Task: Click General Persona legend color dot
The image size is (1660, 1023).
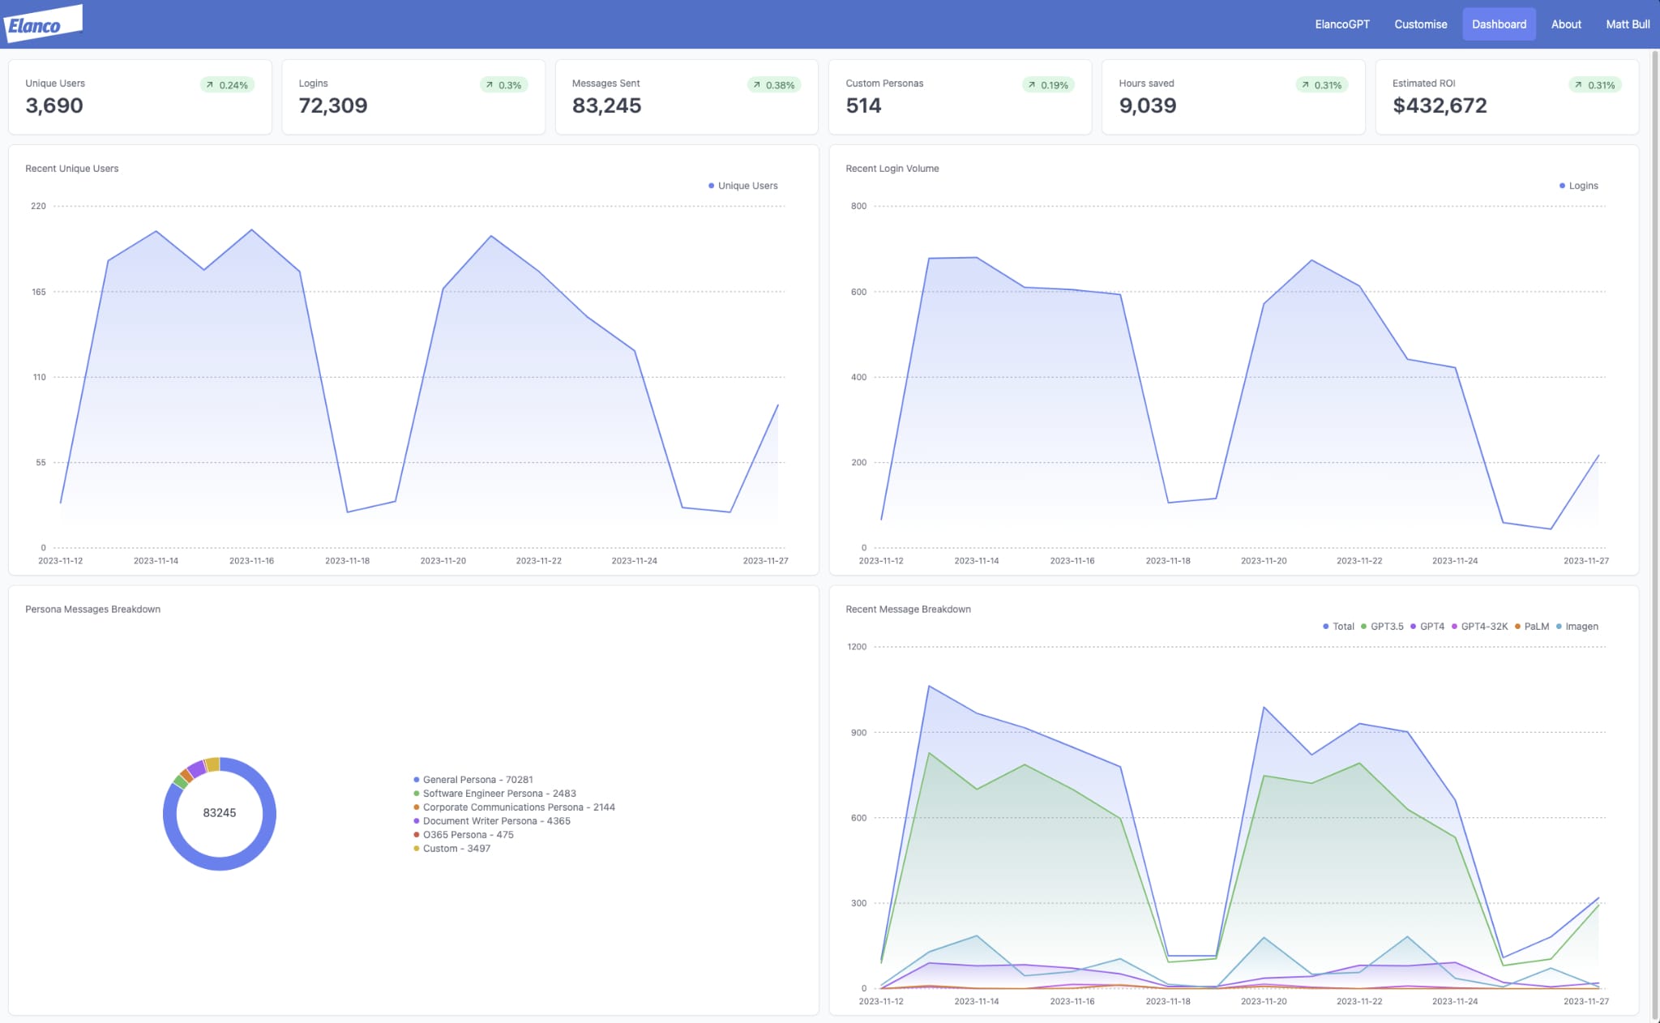Action: (417, 780)
